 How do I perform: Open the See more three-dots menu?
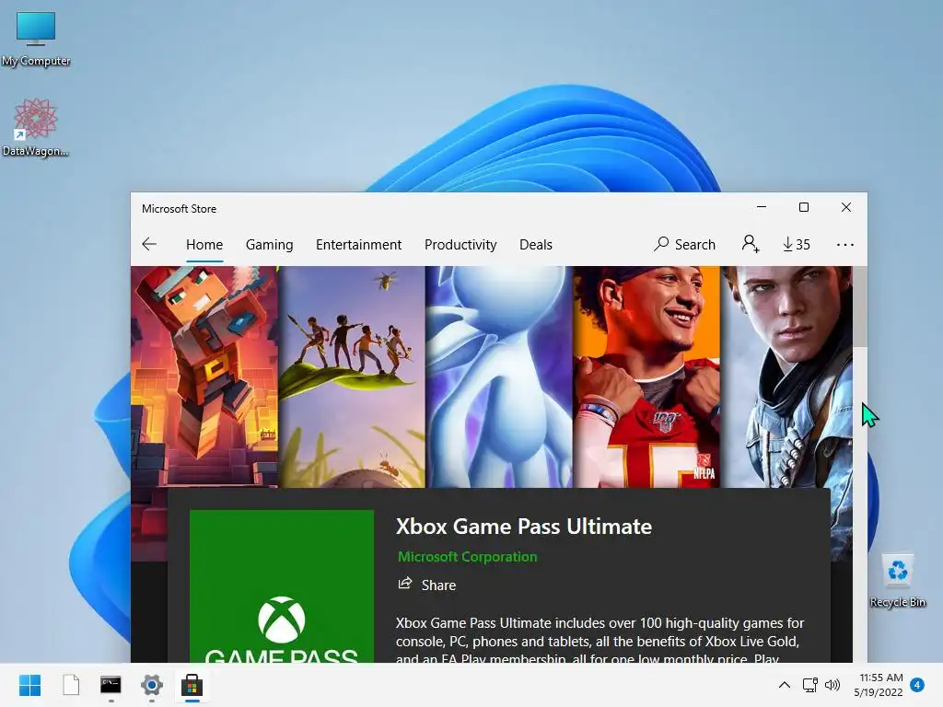[x=845, y=245]
